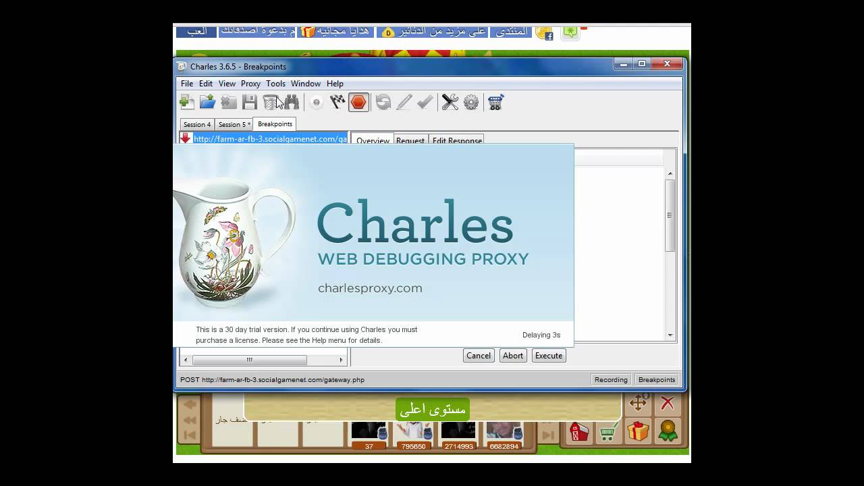The width and height of the screenshot is (864, 486).
Task: Open the Tools menu
Action: [x=275, y=84]
